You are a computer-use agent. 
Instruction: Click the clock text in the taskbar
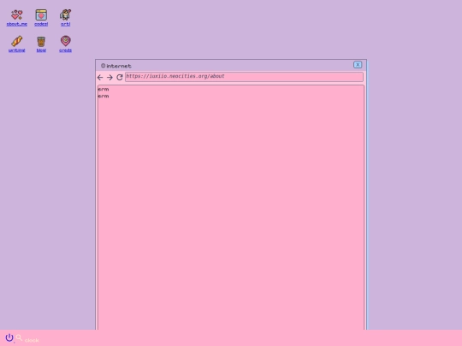tap(32, 340)
